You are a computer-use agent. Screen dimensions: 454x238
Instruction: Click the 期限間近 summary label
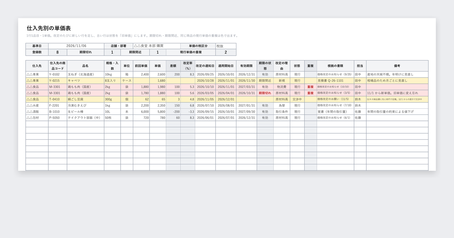coord(135,53)
